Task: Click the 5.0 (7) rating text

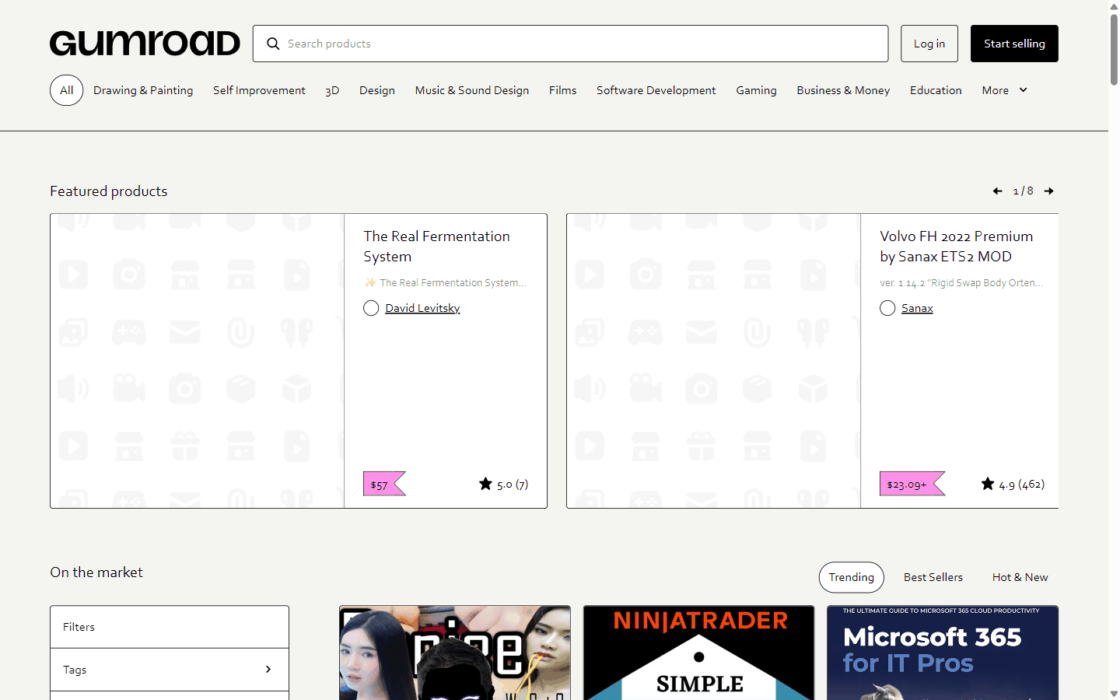Action: [x=513, y=485]
